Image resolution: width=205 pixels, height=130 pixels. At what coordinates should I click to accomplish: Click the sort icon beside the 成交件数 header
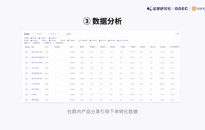(146, 47)
